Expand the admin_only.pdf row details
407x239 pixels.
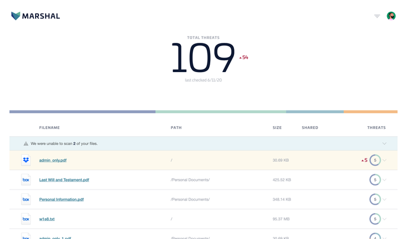(x=384, y=160)
